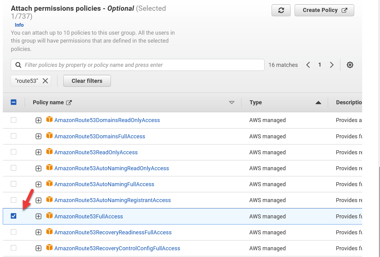The image size is (380, 257).
Task: Check the AmazonRoute53DomainsReadOnlyAccess checkbox
Action: point(14,120)
